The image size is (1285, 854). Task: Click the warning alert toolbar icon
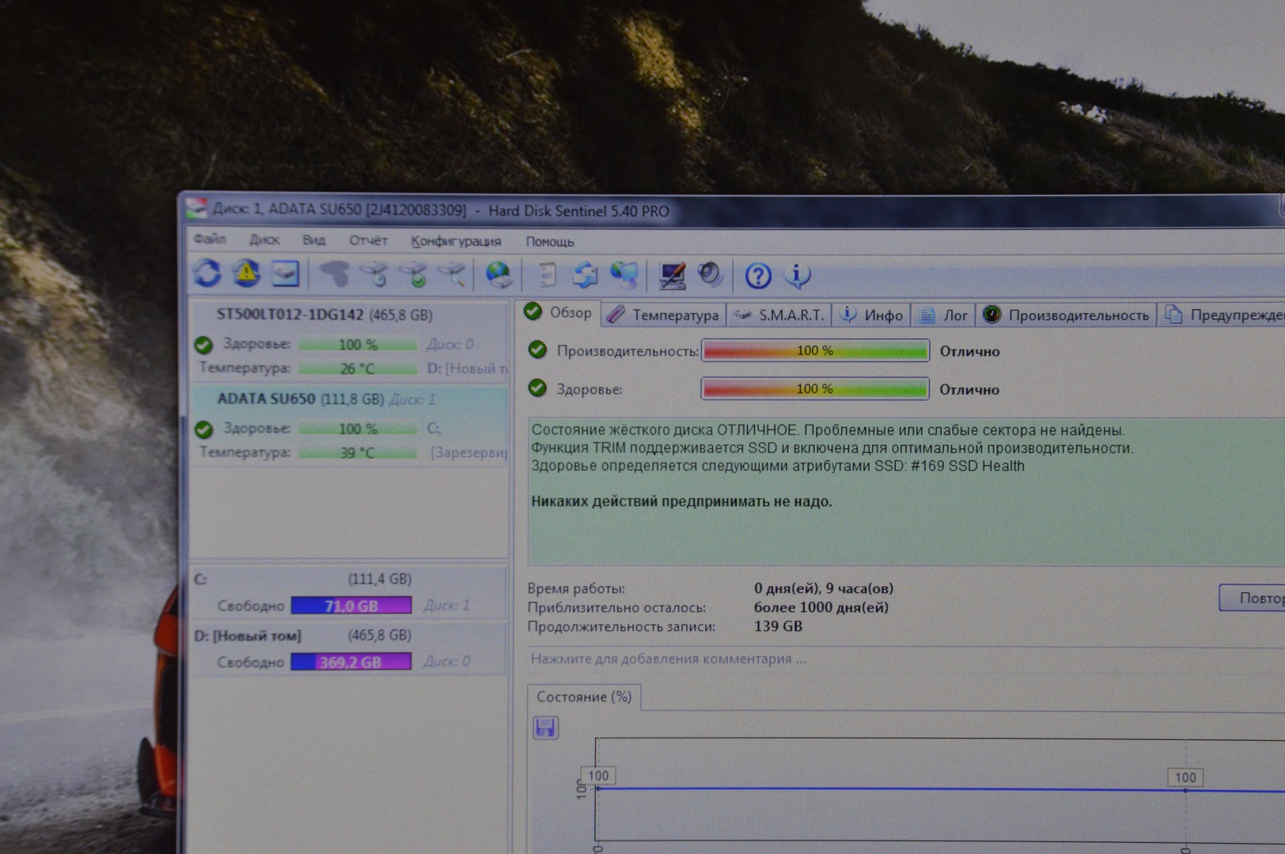(x=246, y=274)
